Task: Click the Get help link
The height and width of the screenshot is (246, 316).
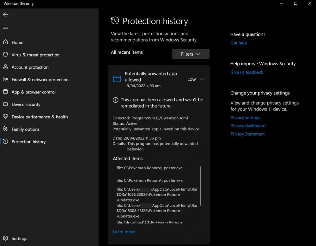Action: (239, 43)
